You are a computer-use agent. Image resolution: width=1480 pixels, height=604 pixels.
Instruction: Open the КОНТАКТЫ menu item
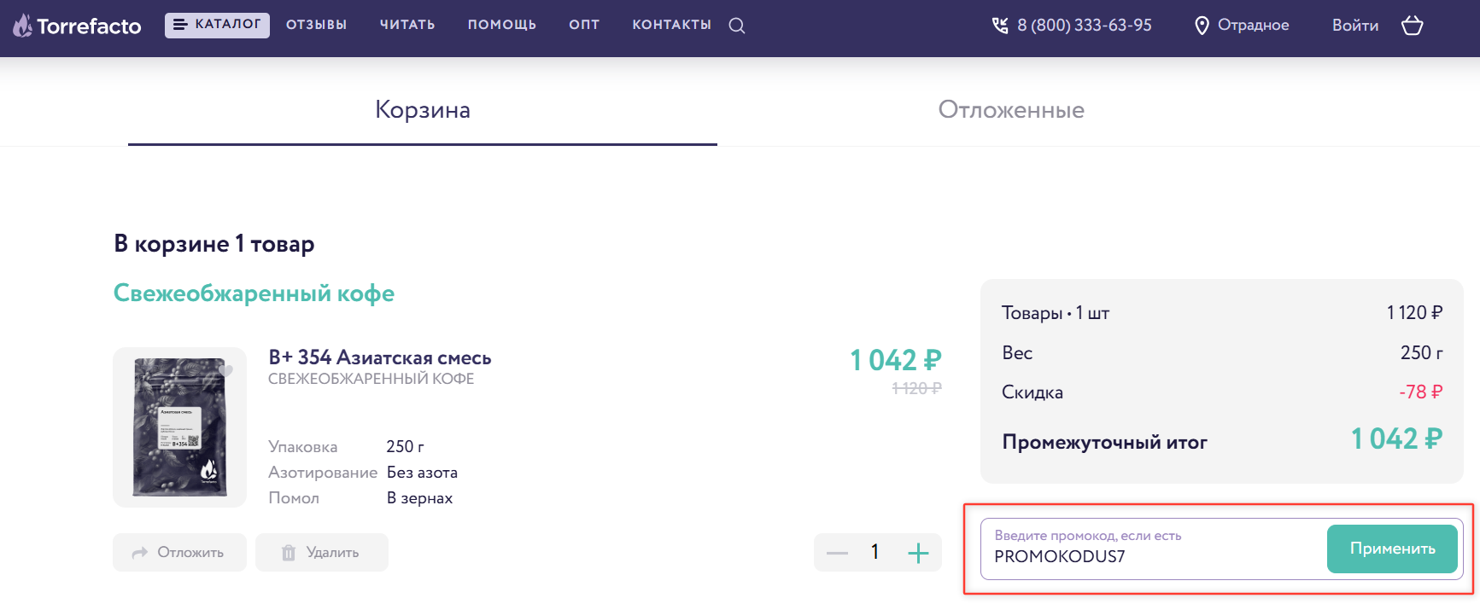(671, 25)
